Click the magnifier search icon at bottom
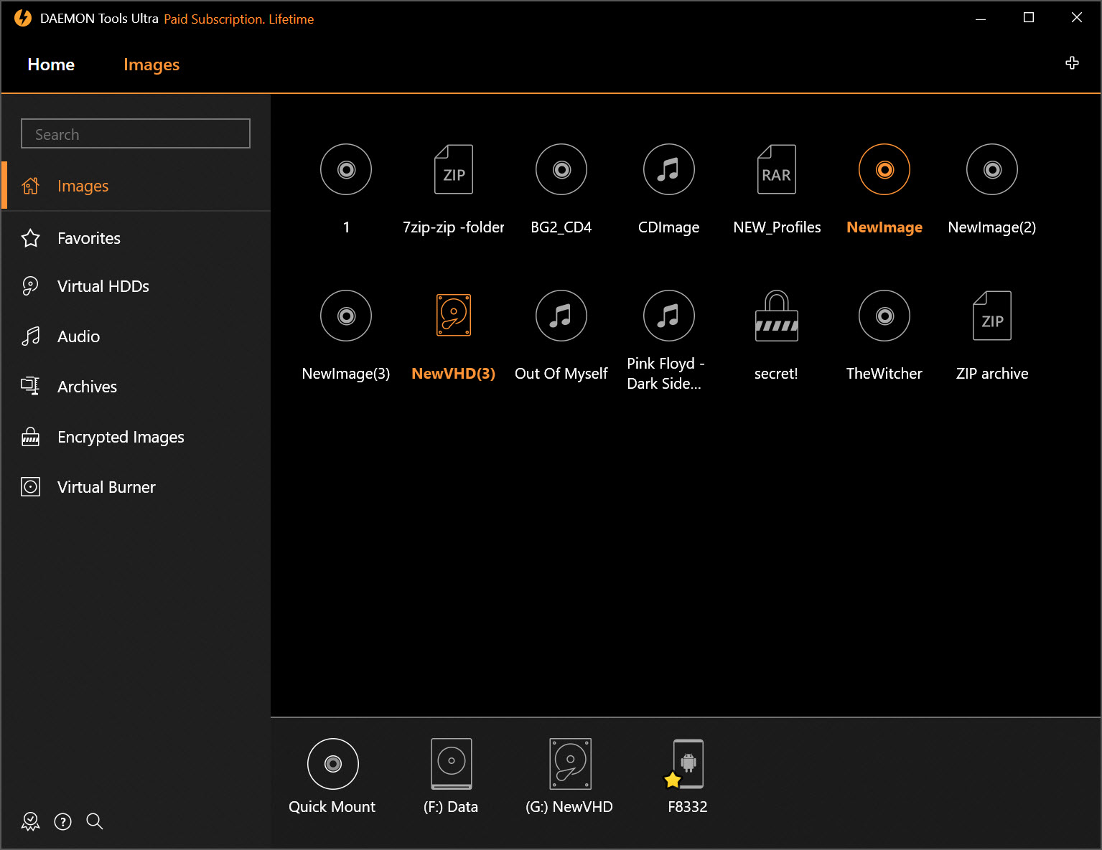Screen dimensions: 1102x850 click(94, 821)
